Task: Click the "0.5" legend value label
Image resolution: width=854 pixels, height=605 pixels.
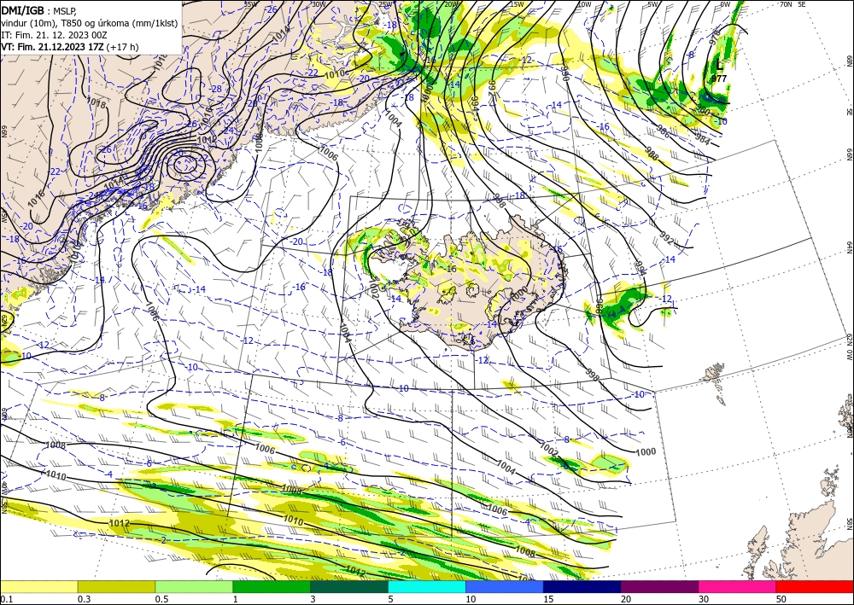Action: [x=161, y=599]
